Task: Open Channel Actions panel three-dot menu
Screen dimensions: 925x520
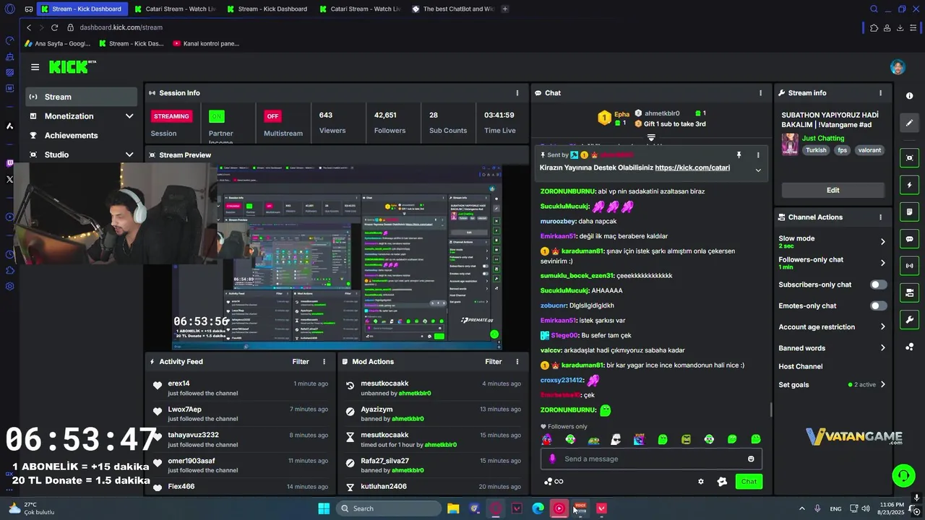Action: pos(880,217)
